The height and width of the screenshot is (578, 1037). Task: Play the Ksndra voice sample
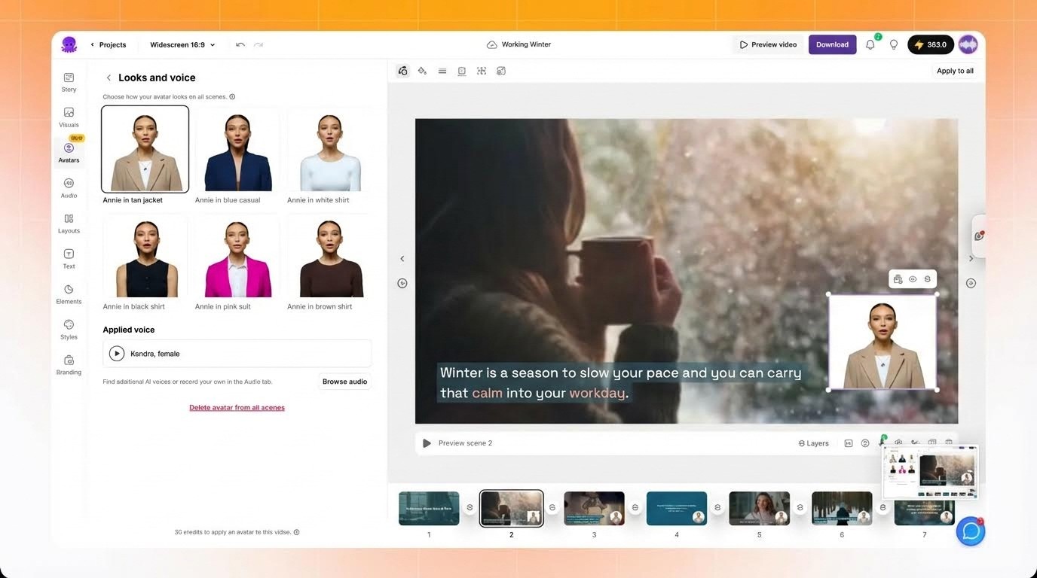[117, 353]
